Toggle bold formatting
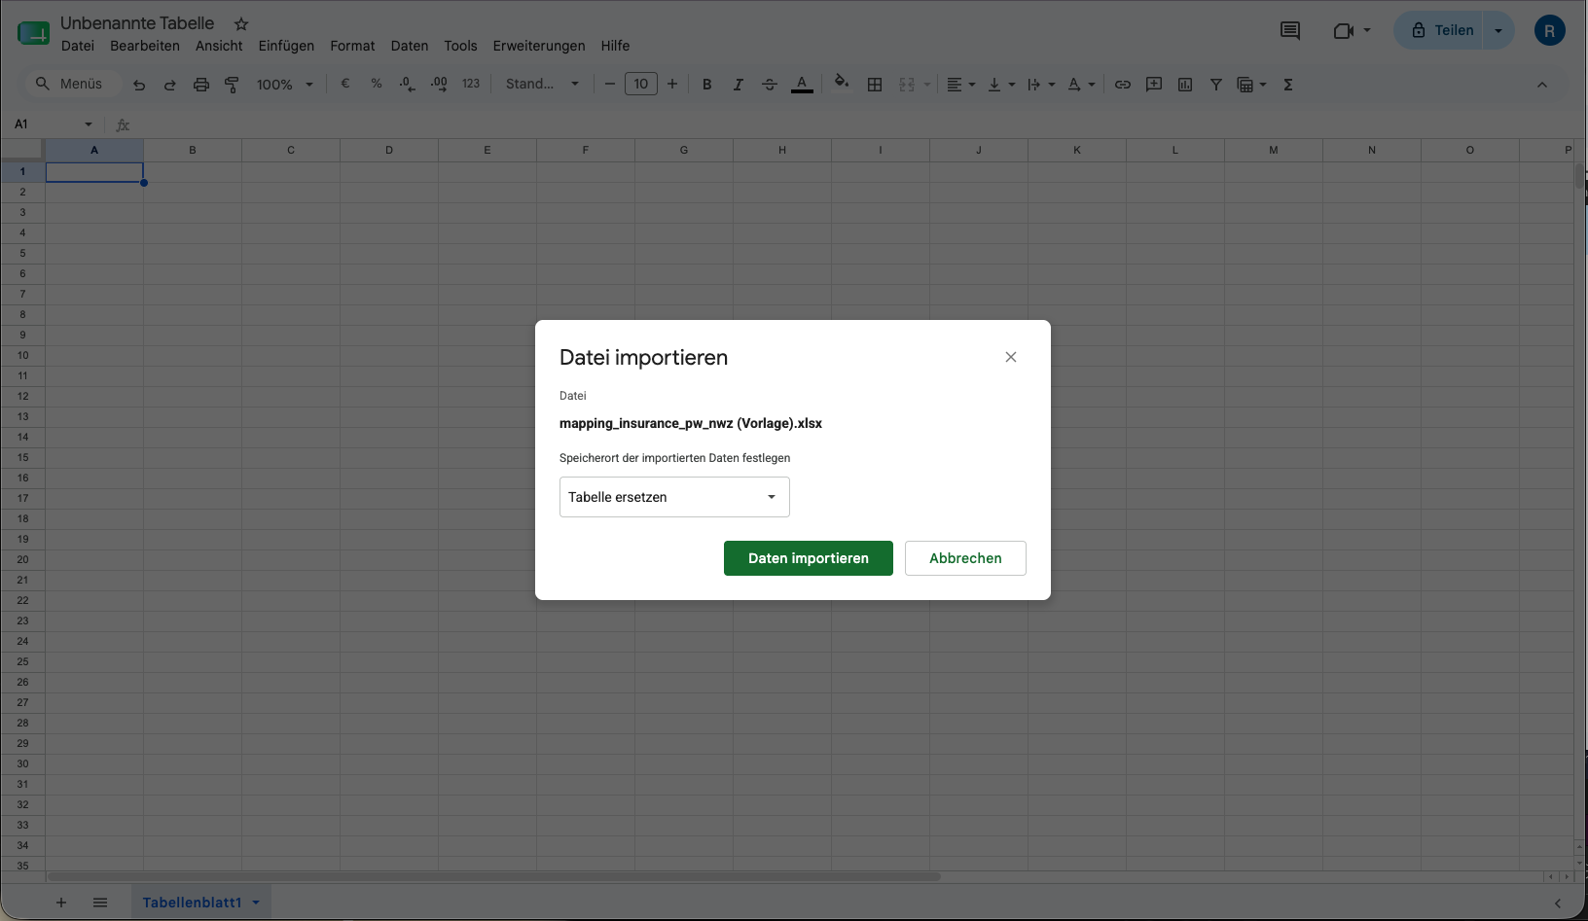Screen dimensions: 1588x921 coord(707,85)
